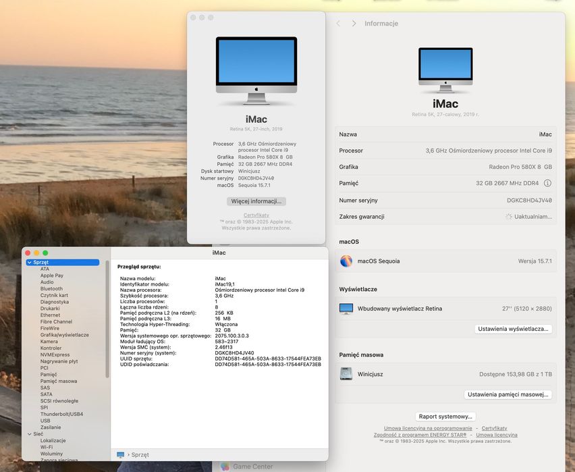
Task: Click Identyfikator modelu value iMac19,1
Action: coord(225,284)
